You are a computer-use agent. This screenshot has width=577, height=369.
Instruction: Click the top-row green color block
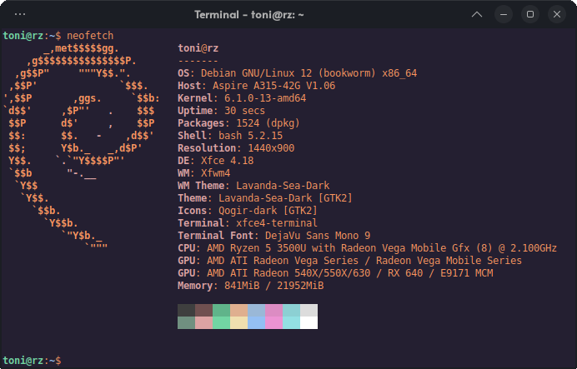coord(222,310)
